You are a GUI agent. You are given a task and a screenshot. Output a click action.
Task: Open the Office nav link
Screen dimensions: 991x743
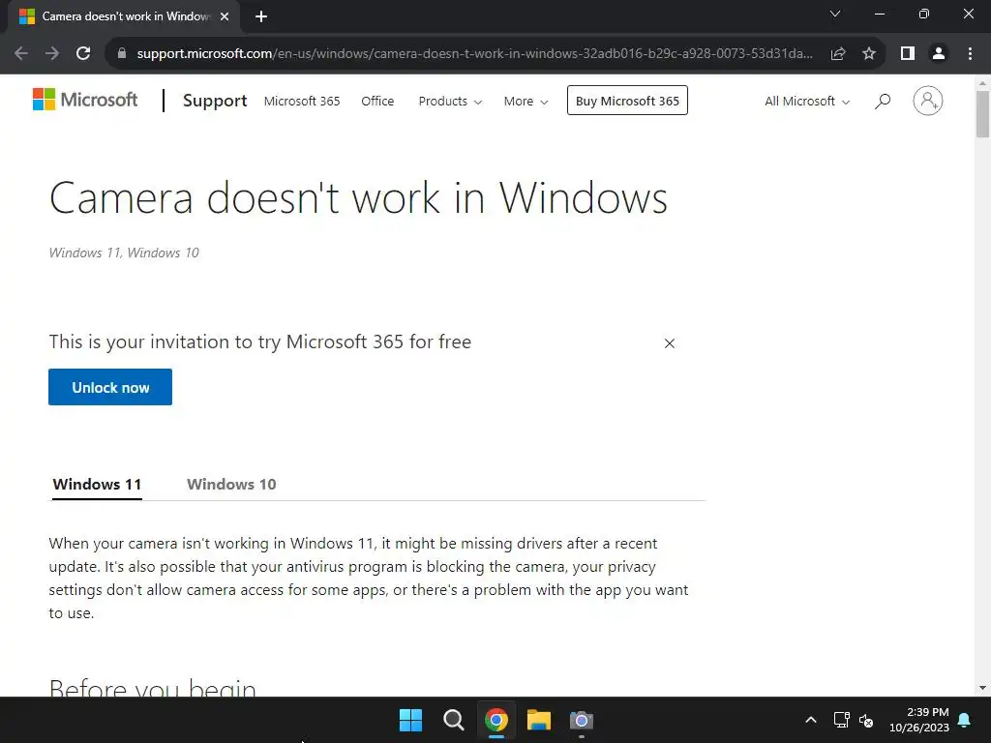(x=377, y=101)
